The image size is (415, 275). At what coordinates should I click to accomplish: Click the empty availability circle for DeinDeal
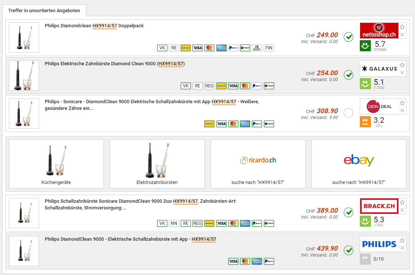[x=348, y=113]
